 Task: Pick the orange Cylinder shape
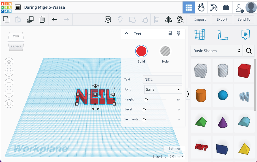(x=201, y=95)
